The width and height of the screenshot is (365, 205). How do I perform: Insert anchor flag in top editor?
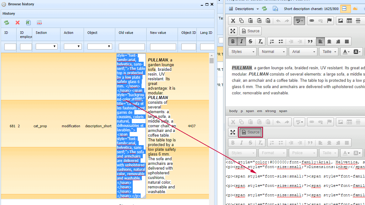pos(329,21)
